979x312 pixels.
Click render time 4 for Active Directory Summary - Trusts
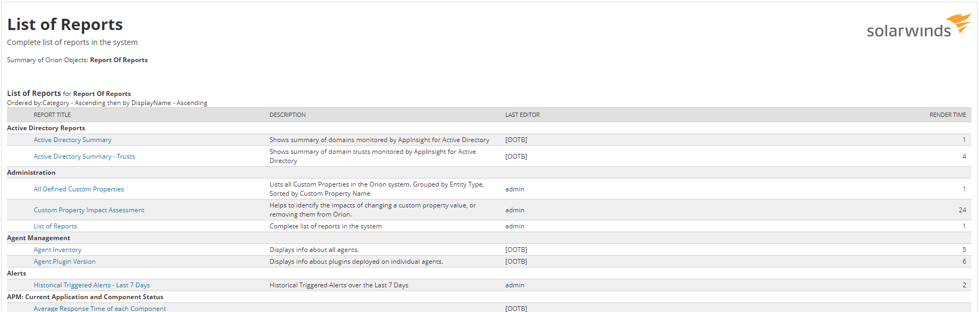coord(964,157)
